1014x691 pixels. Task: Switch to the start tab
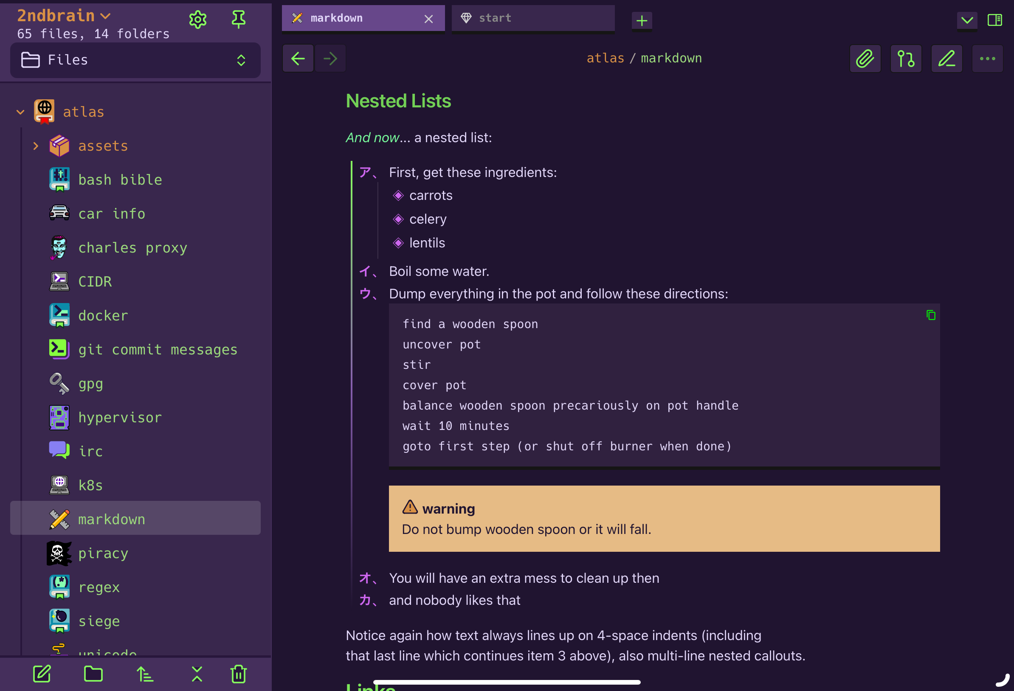533,18
